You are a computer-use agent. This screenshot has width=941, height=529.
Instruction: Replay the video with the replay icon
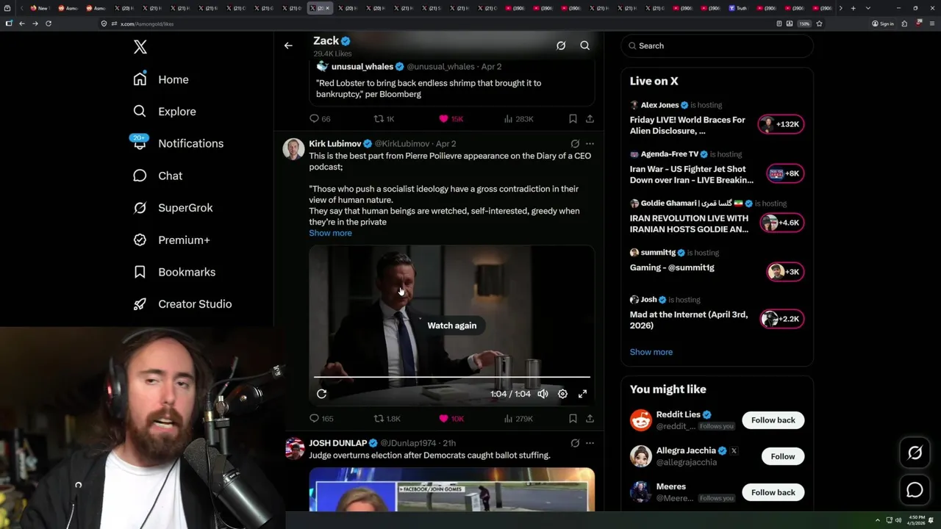click(x=321, y=394)
